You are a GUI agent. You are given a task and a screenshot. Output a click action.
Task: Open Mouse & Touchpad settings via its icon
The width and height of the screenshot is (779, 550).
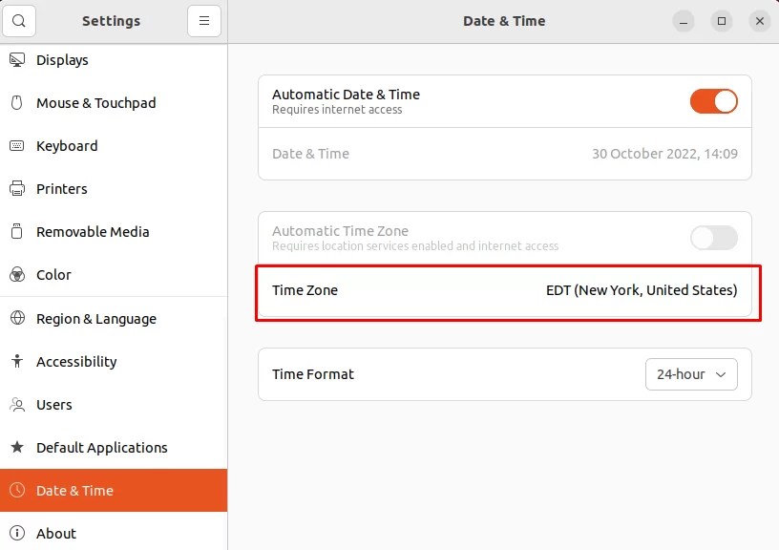[15, 102]
